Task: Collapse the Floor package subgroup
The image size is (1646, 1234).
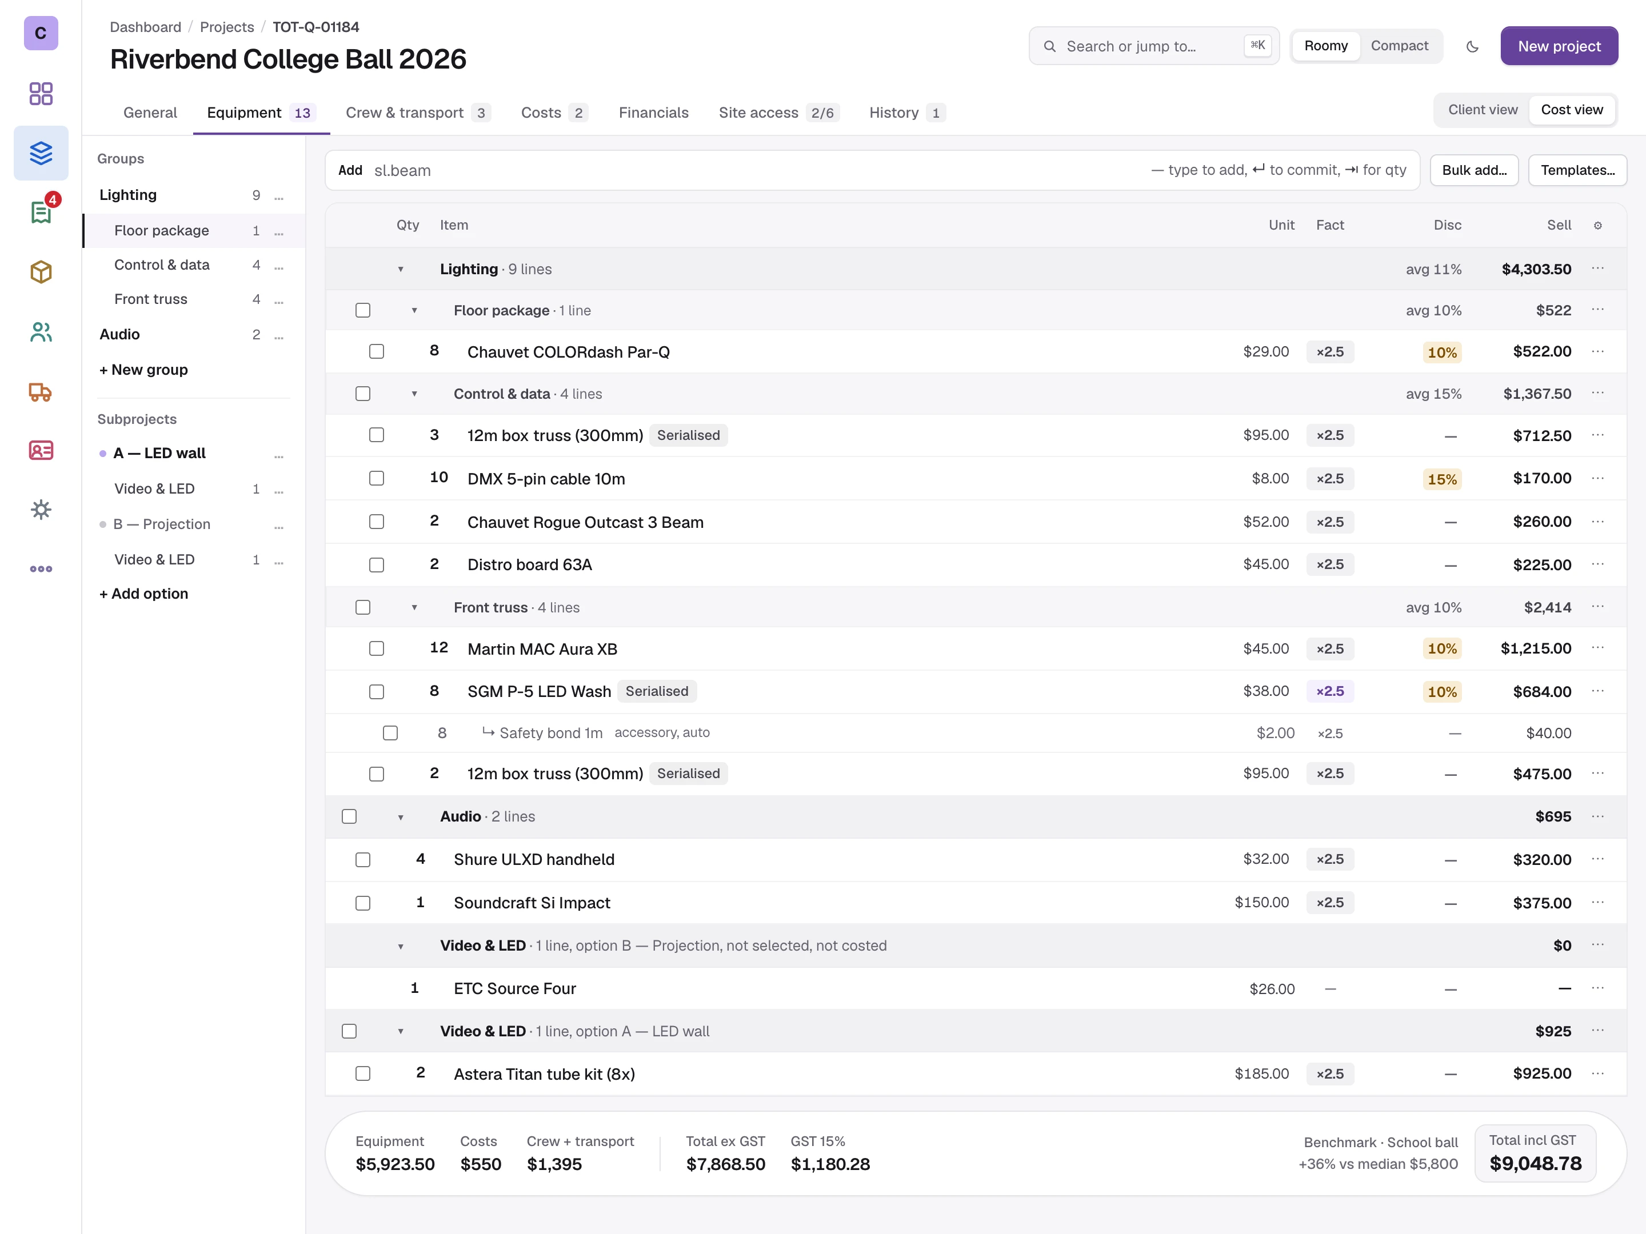Action: coord(414,311)
